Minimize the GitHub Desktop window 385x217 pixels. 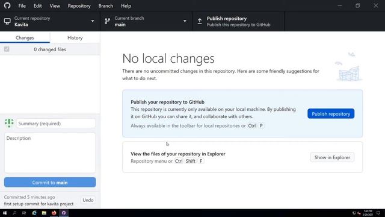click(339, 5)
